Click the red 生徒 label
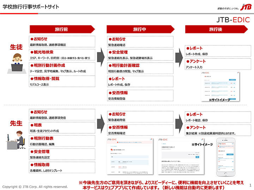The height and width of the screenshot is (190, 254). pyautogui.click(x=16, y=47)
